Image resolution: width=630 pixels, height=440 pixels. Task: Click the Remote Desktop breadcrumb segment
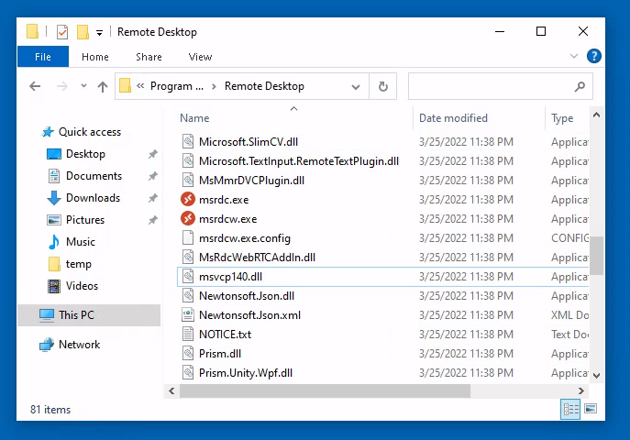tap(264, 86)
